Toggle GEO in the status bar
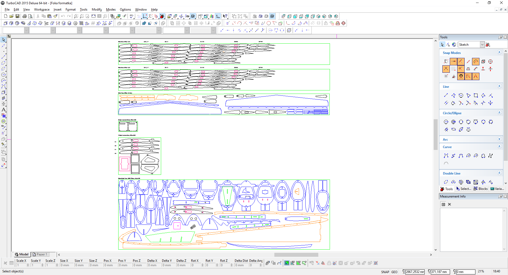Screen dimensions: 508x275 coord(394,272)
